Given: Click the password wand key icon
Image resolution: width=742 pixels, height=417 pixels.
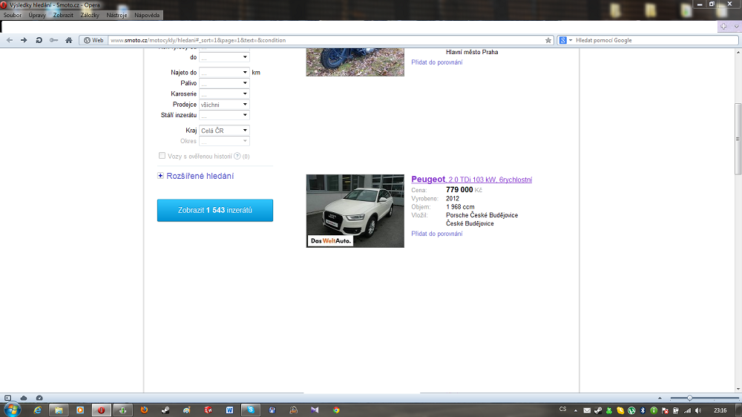Looking at the screenshot, I should pyautogui.click(x=53, y=40).
